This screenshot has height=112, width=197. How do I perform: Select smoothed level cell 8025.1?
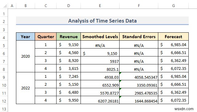click(100, 68)
